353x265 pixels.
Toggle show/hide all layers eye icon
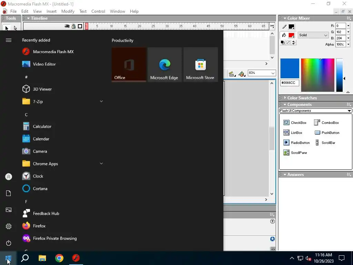[x=67, y=26]
